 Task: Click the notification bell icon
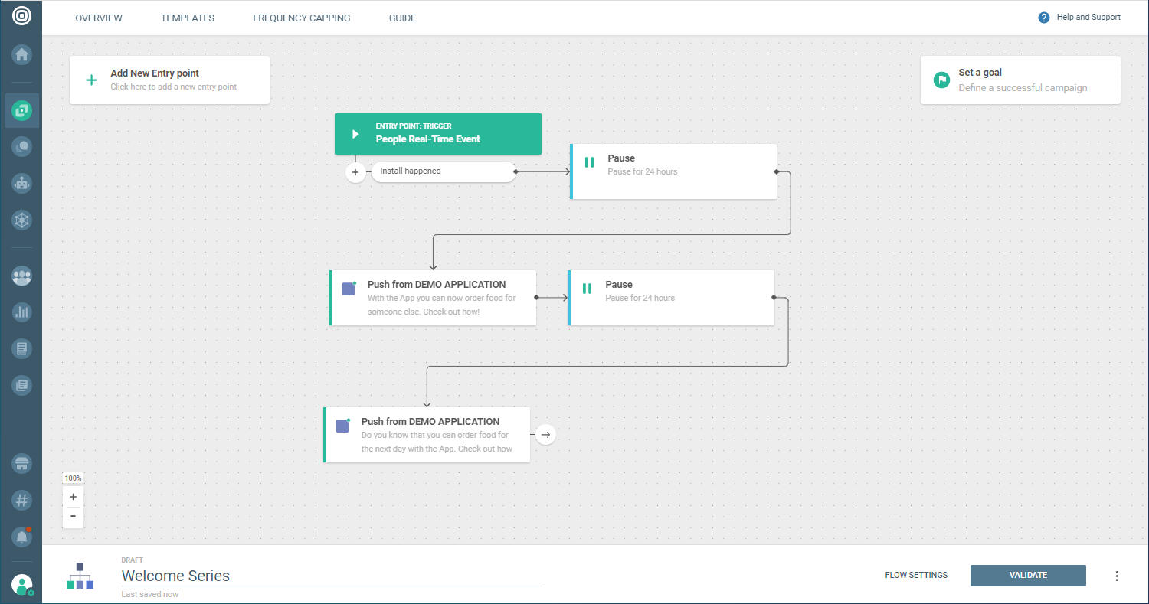(21, 537)
